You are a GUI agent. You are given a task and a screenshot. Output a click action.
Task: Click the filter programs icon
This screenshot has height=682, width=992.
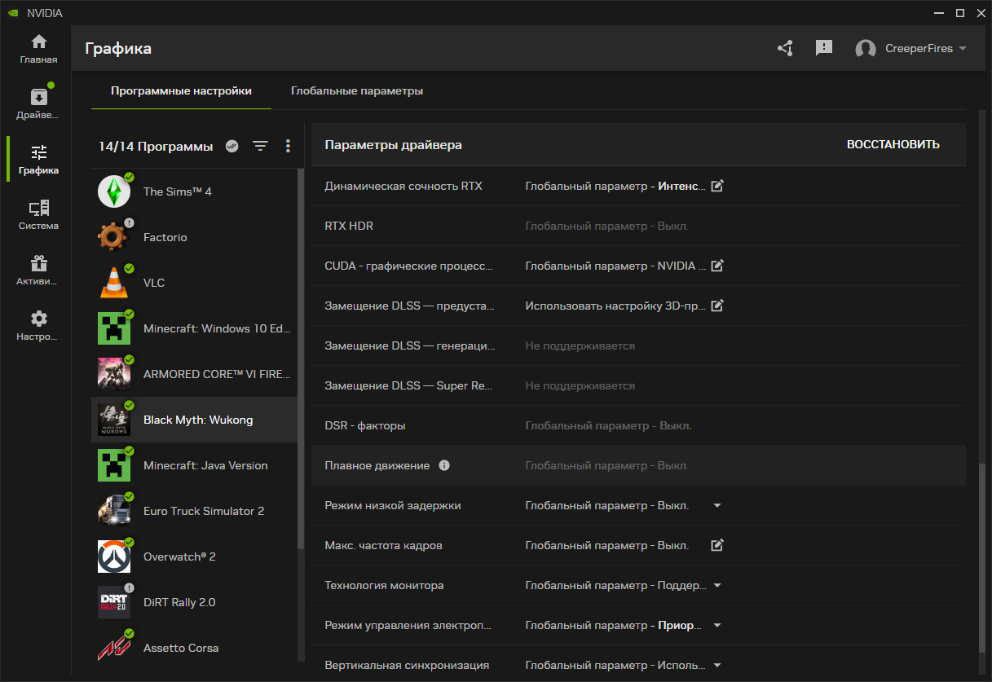[260, 146]
